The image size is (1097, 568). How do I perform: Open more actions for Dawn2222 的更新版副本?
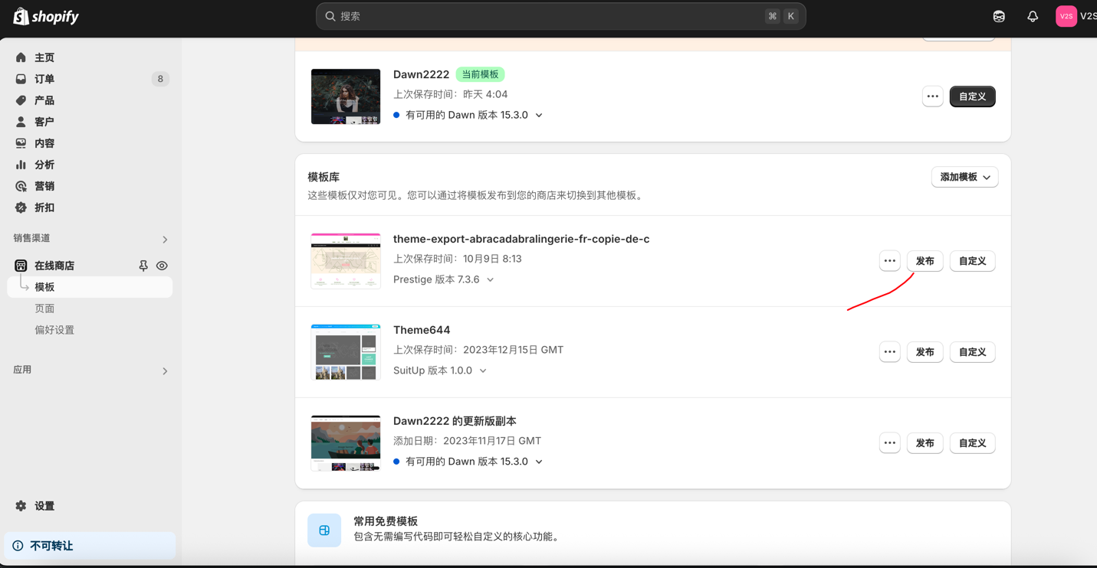(889, 443)
